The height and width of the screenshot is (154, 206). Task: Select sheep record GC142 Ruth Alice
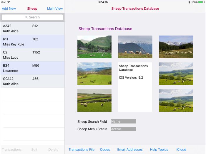(32, 81)
